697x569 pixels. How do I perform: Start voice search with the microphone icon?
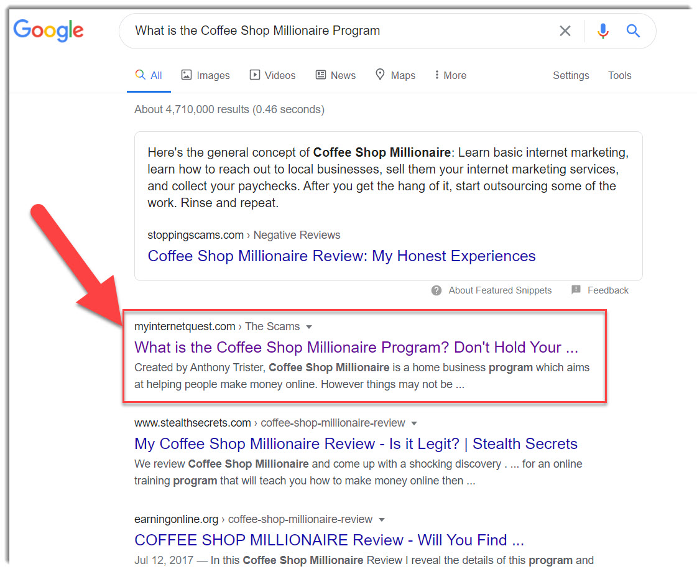602,30
